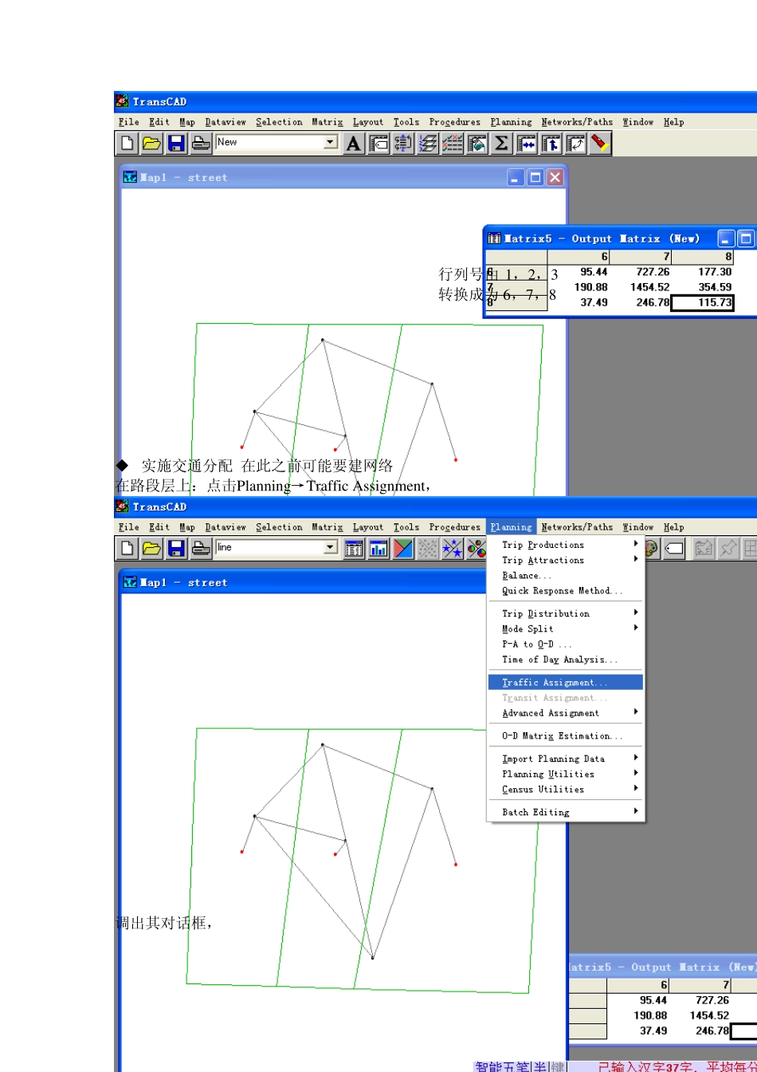
Task: Select matrix cell with value 115.73
Action: click(x=702, y=303)
